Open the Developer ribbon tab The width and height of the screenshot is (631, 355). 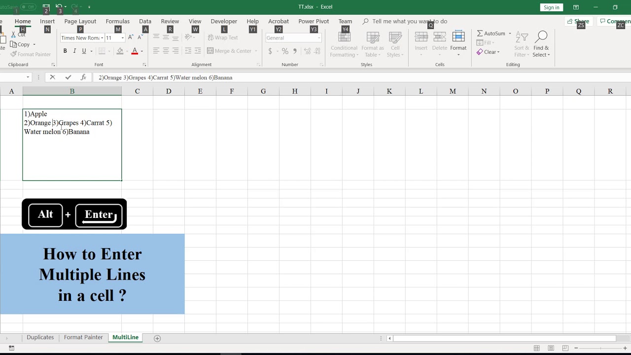coord(224,21)
